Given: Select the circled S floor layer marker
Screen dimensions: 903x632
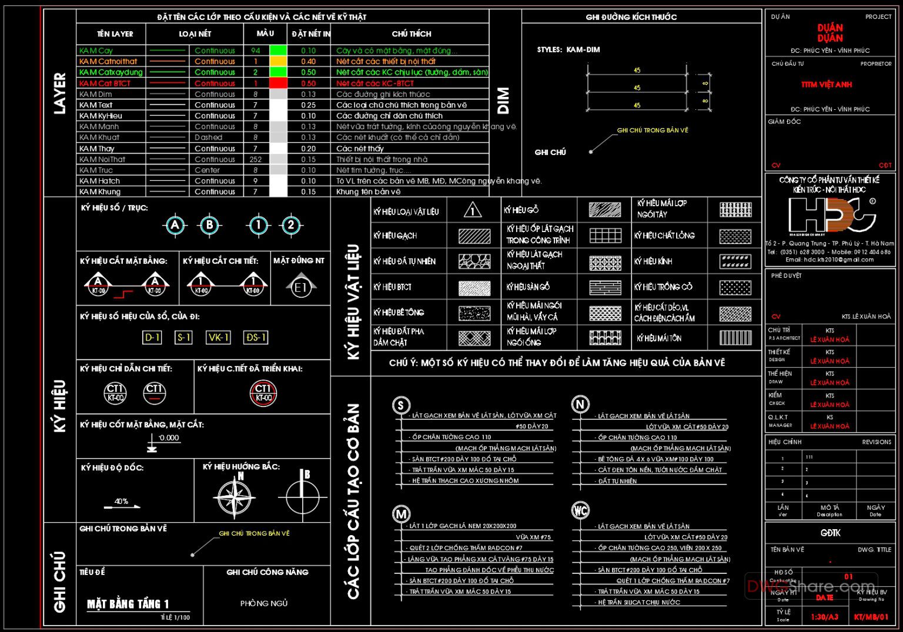Looking at the screenshot, I should click(x=401, y=405).
